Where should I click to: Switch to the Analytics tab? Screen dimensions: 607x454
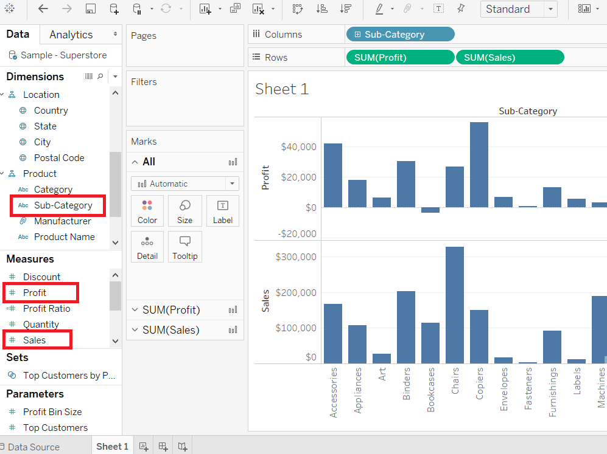[71, 35]
